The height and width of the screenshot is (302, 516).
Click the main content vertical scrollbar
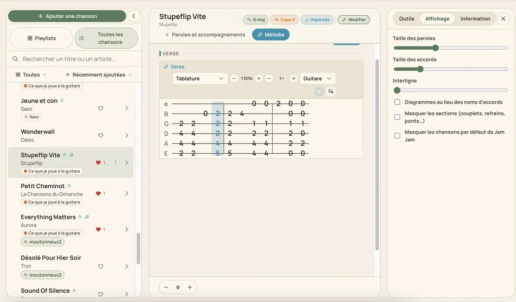pos(377,155)
